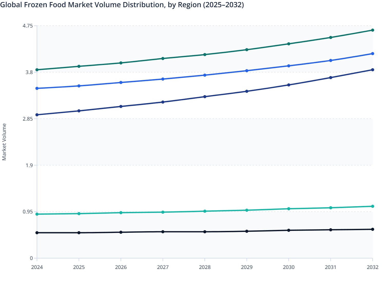Click the navy line's 2030 data point
This screenshot has height=288, width=387.
289,85
